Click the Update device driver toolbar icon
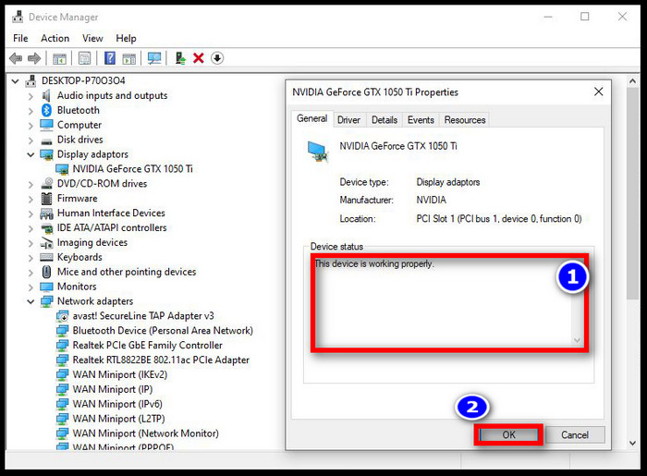The height and width of the screenshot is (476, 647). click(x=180, y=58)
